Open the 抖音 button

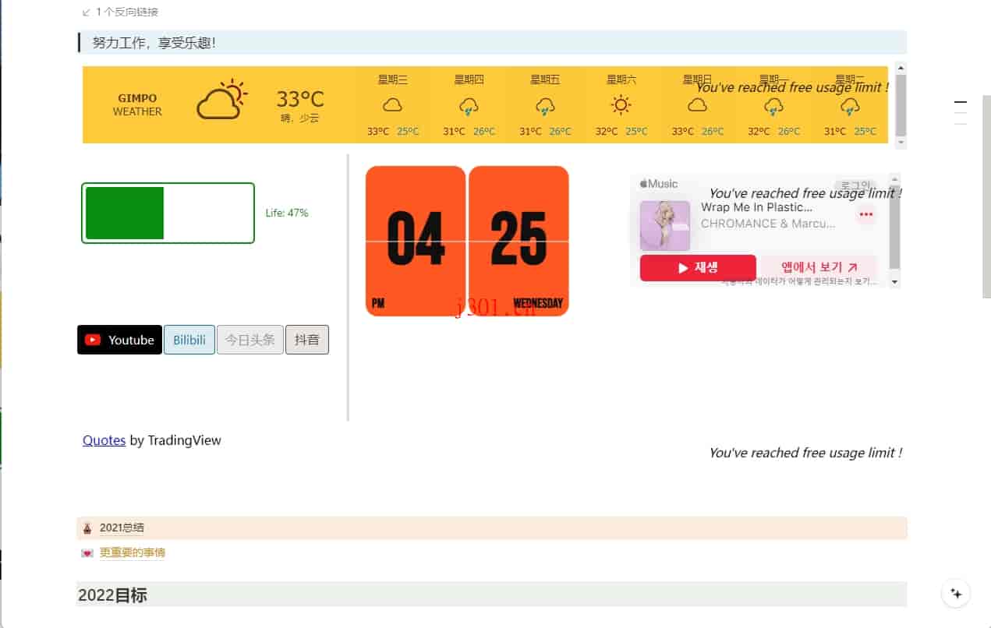[307, 340]
